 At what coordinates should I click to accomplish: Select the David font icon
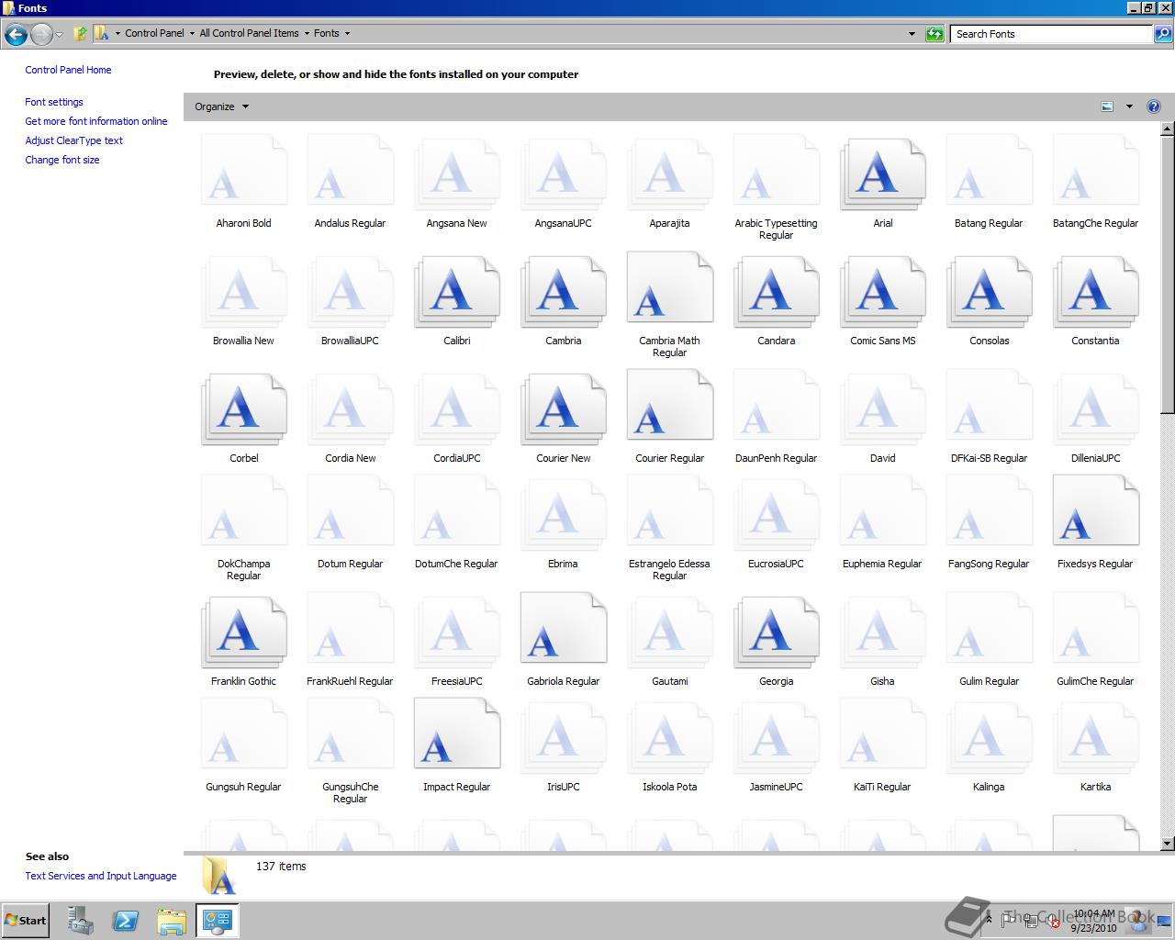point(882,409)
